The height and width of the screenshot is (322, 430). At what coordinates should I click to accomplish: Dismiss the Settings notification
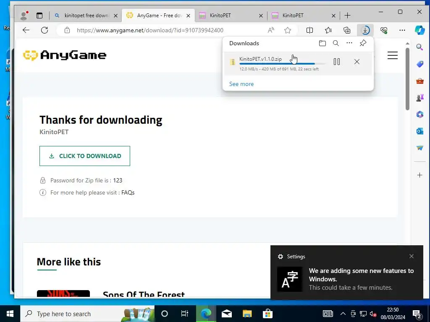click(x=412, y=256)
